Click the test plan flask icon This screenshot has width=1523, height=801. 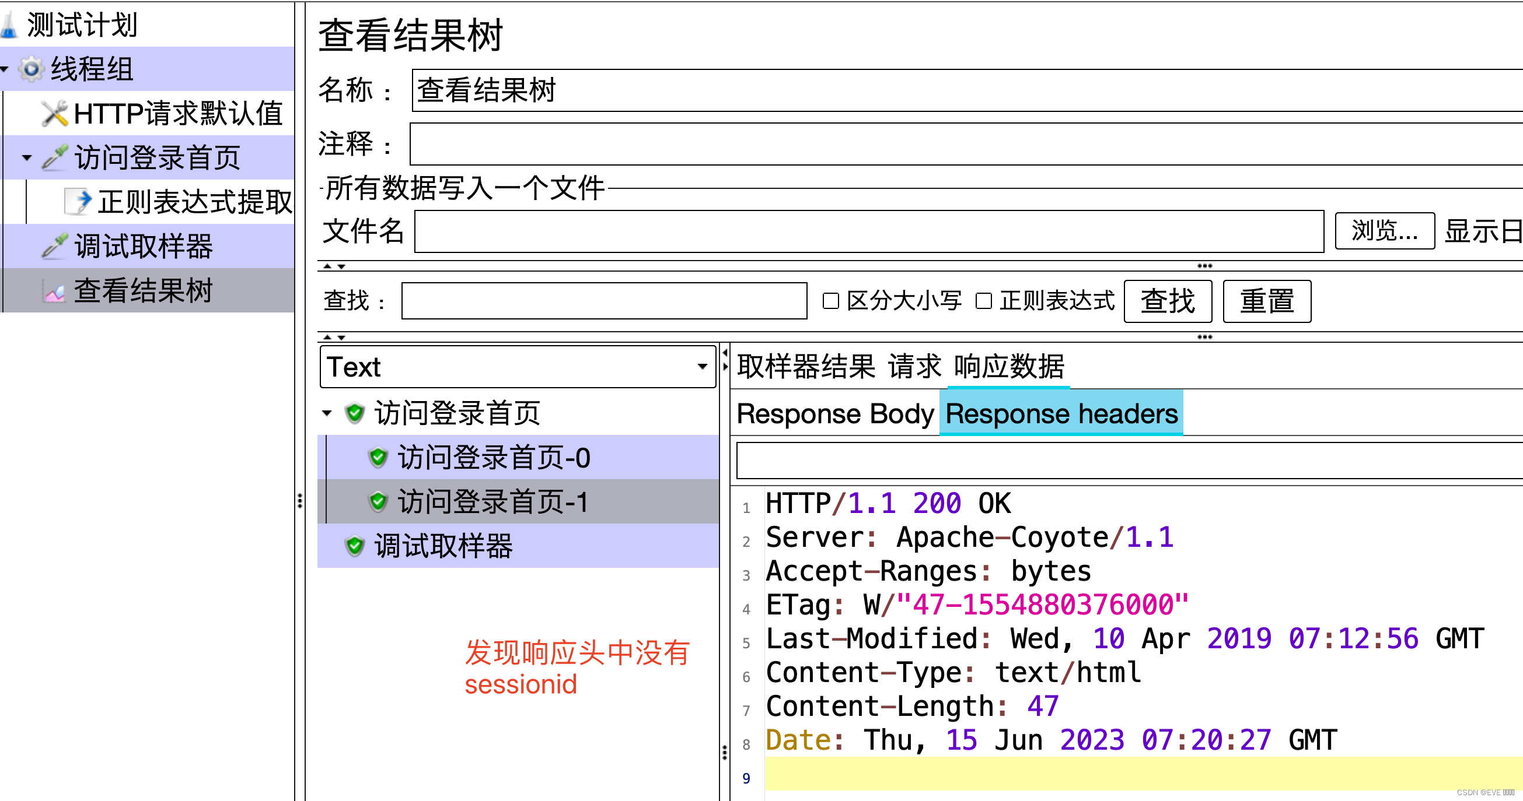coord(8,25)
